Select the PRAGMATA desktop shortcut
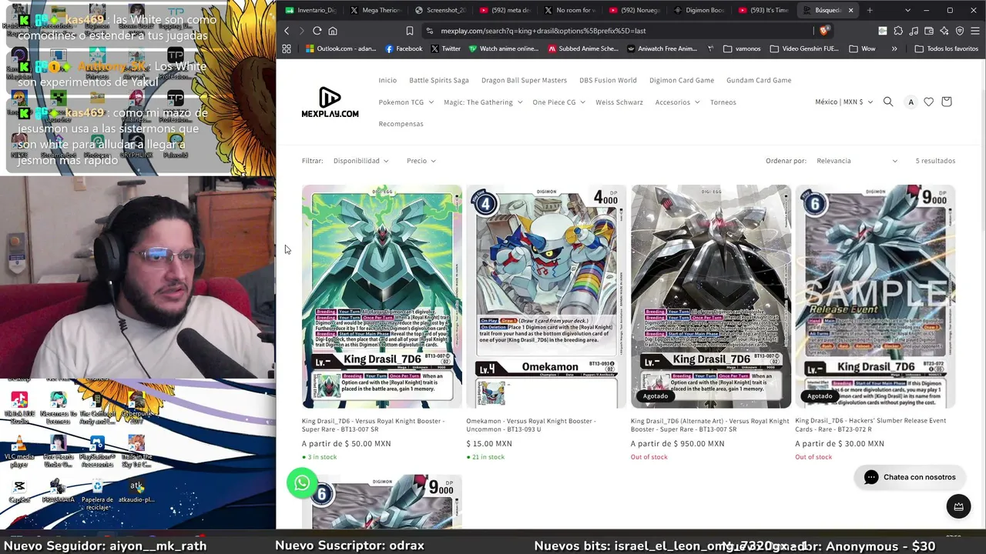The image size is (986, 554). tap(58, 492)
